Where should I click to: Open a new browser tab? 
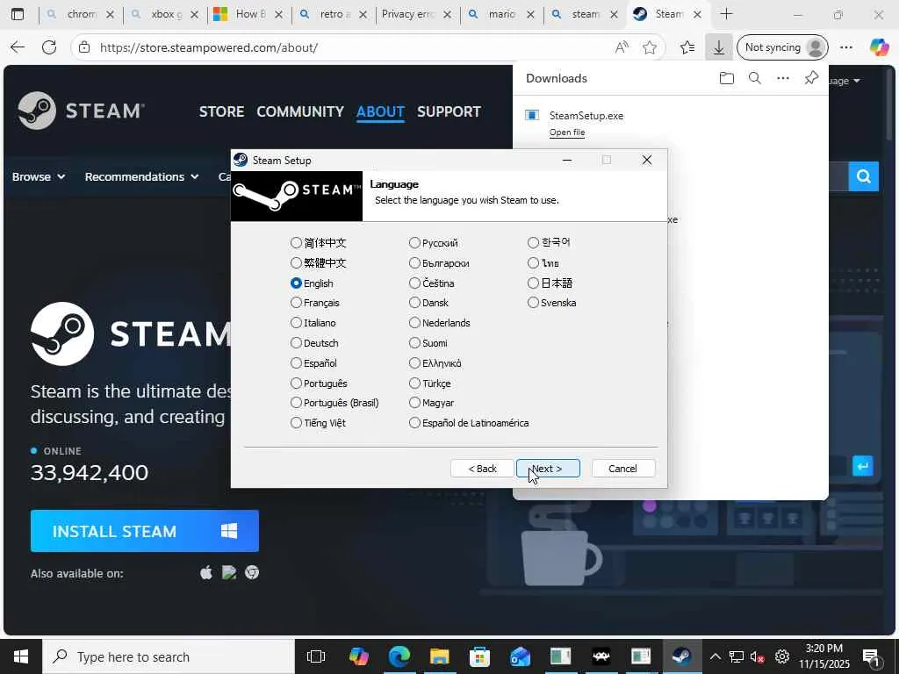(x=726, y=14)
